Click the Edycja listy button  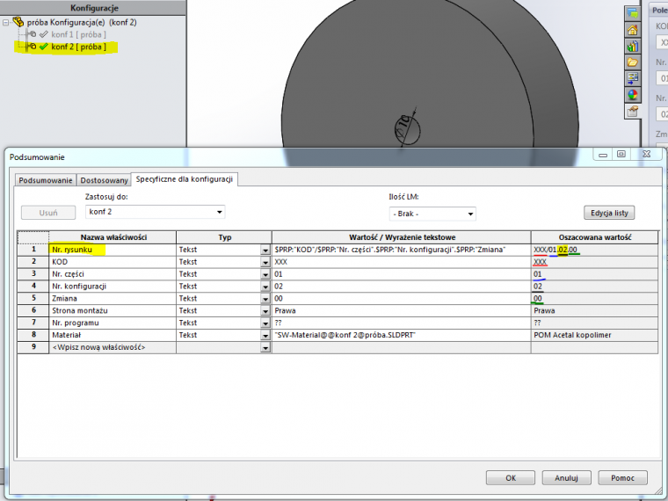(x=609, y=213)
